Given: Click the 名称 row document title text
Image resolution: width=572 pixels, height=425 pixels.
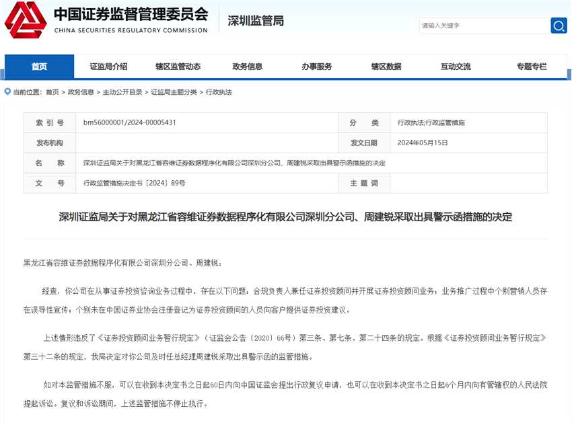Looking at the screenshot, I should 234,163.
